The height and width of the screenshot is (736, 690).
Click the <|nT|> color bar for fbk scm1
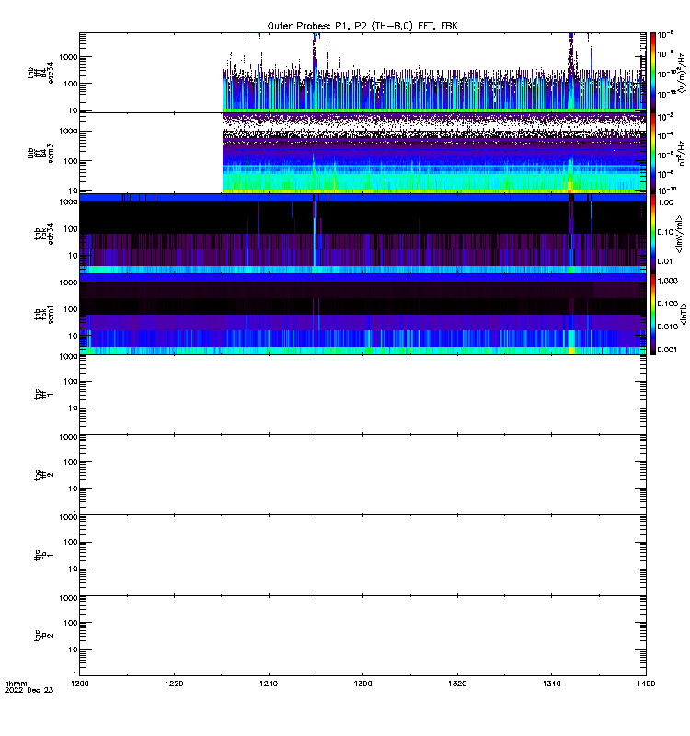653,314
